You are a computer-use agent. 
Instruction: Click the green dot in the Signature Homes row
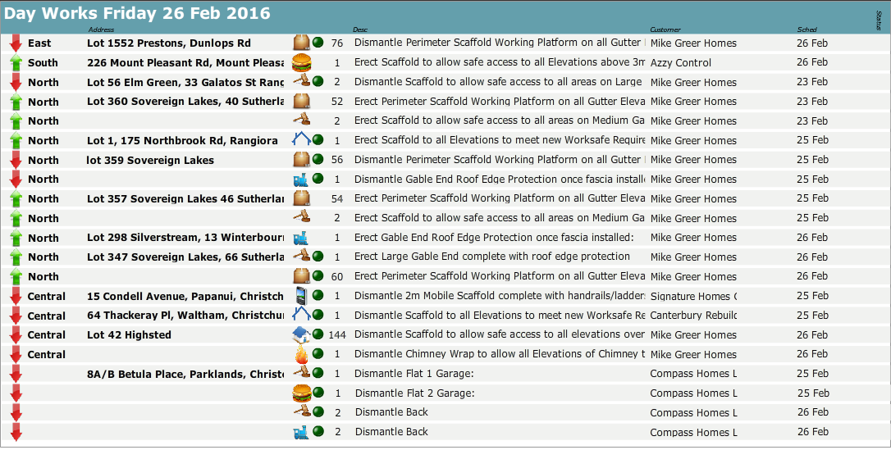coord(318,296)
